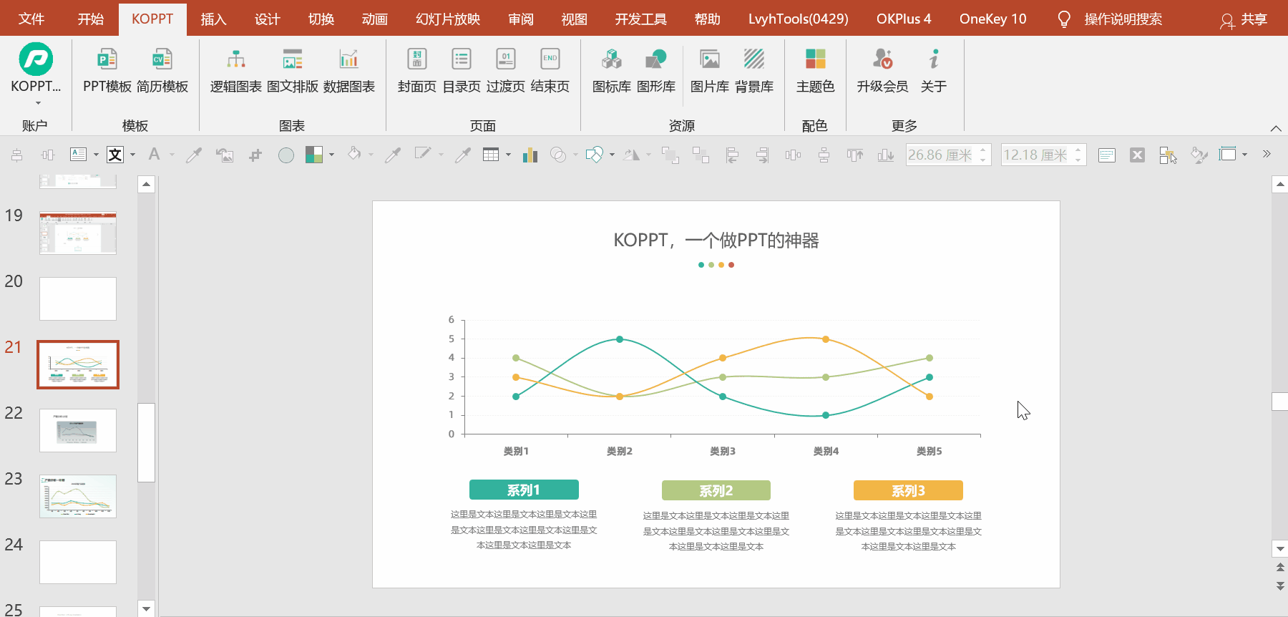Image resolution: width=1288 pixels, height=617 pixels.
Task: Click the 共享 share button
Action: pos(1244,19)
